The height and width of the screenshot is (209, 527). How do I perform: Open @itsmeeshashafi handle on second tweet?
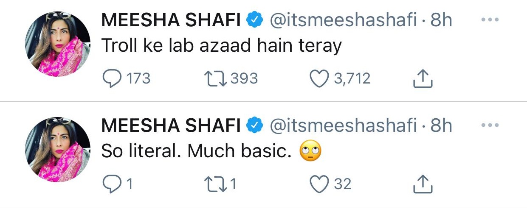(x=343, y=126)
